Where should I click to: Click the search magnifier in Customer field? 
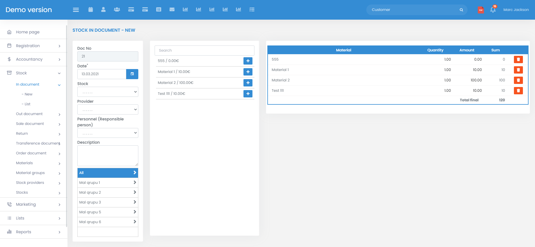[461, 10]
